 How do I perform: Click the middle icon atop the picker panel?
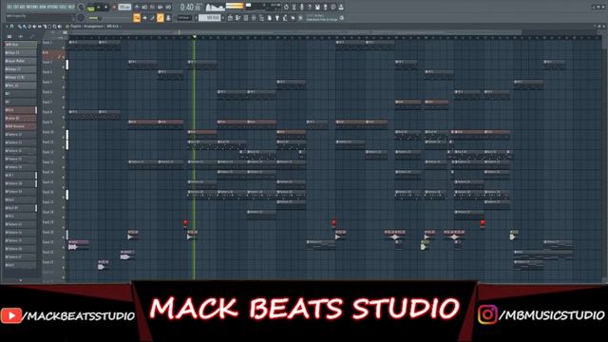pos(21,36)
